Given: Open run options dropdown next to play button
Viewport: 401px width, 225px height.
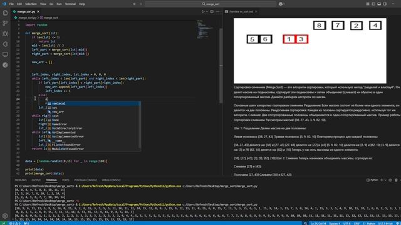Looking at the screenshot, I should (207, 11).
